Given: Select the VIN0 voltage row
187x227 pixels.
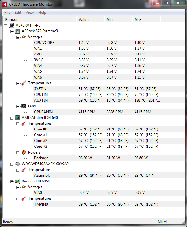Looking at the screenshot, I should [109, 193].
